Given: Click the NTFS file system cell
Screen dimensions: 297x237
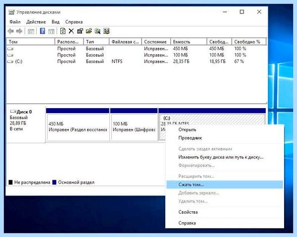Looking at the screenshot, I should pos(117,61).
